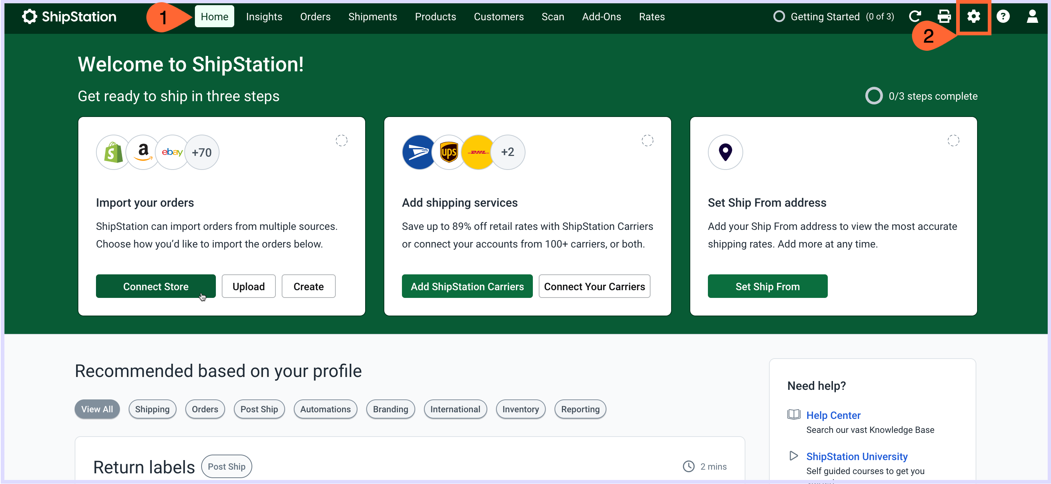Viewport: 1051px width, 484px height.
Task: Toggle Import your orders completion circle
Action: point(342,140)
